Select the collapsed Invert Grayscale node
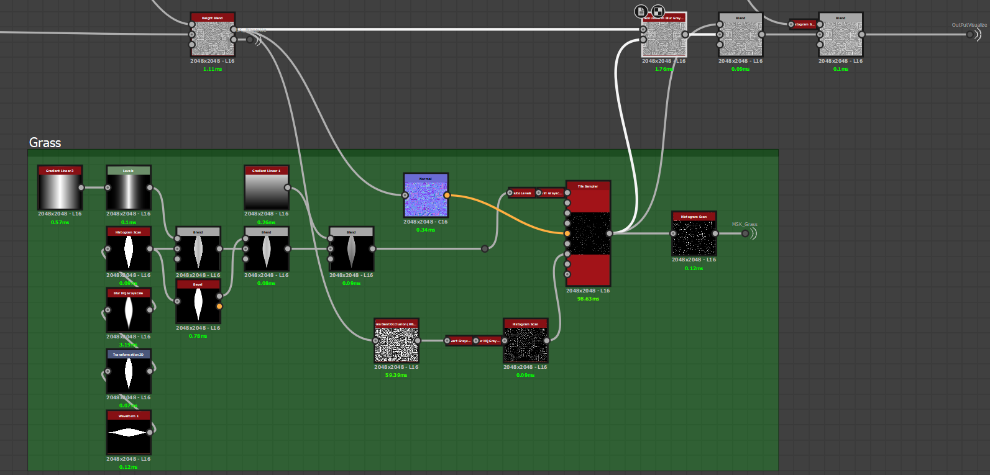This screenshot has height=475, width=990. tap(461, 341)
